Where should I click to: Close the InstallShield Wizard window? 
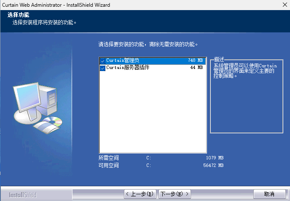click(x=285, y=5)
